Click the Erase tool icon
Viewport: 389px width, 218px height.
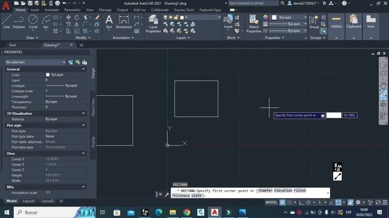[97, 18]
